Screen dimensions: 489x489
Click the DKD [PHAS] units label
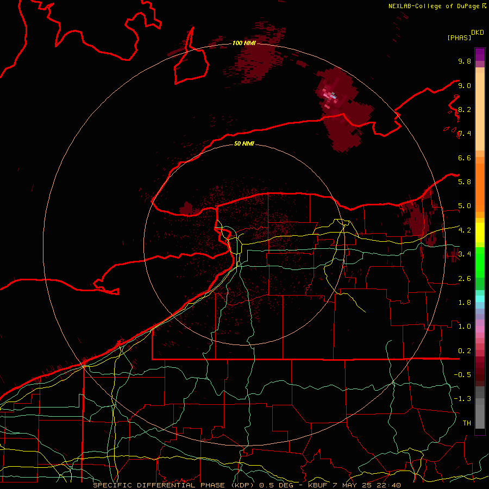(x=465, y=35)
